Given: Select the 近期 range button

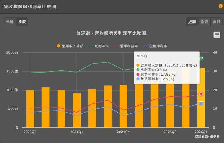Looking at the screenshot, I should pyautogui.click(x=192, y=22).
